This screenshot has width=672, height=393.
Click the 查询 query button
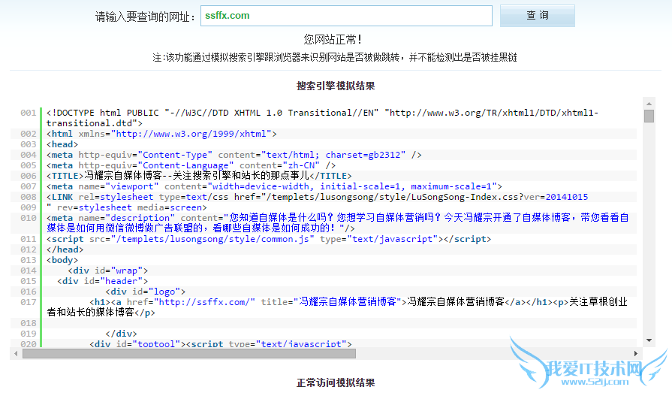click(x=538, y=16)
